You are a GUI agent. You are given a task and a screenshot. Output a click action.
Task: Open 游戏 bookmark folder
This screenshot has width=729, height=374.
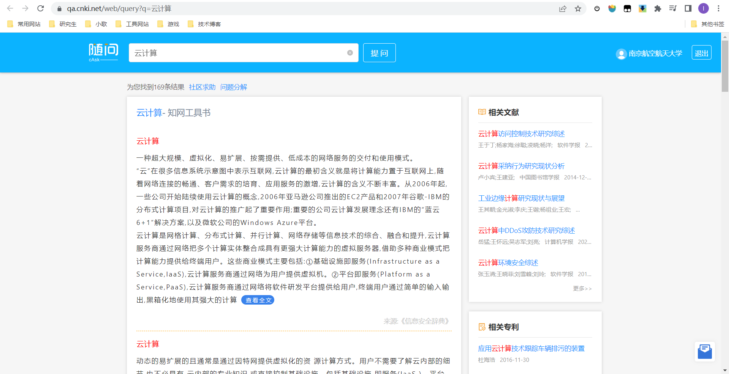click(x=168, y=24)
